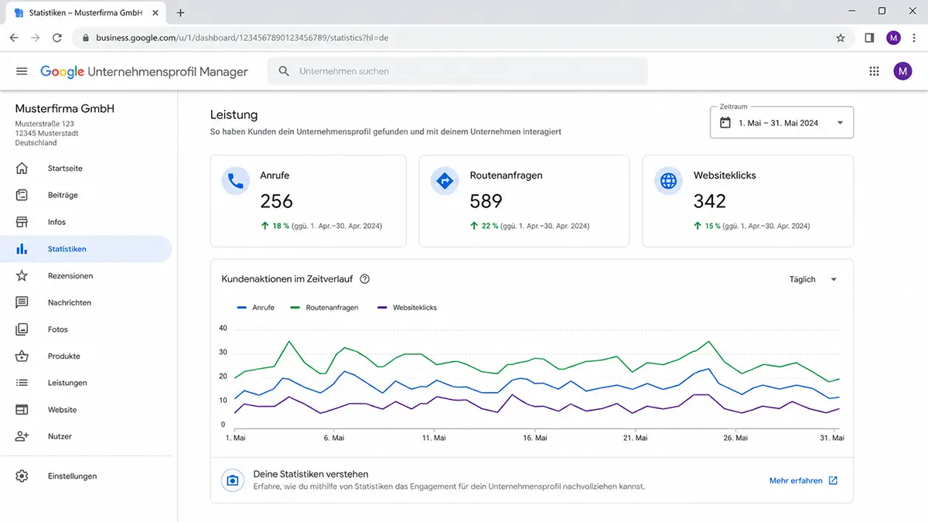Click the Zeitraum dropdown arrow
The image size is (928, 522).
[840, 123]
